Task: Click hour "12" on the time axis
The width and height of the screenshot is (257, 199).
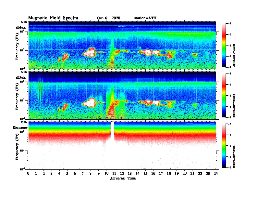Action: tap(122, 174)
